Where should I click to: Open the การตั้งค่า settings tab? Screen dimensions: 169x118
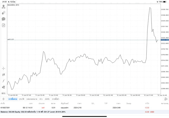coord(56,99)
